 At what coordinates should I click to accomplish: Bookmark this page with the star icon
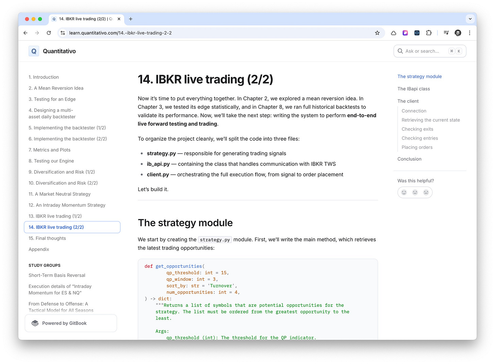(x=377, y=33)
